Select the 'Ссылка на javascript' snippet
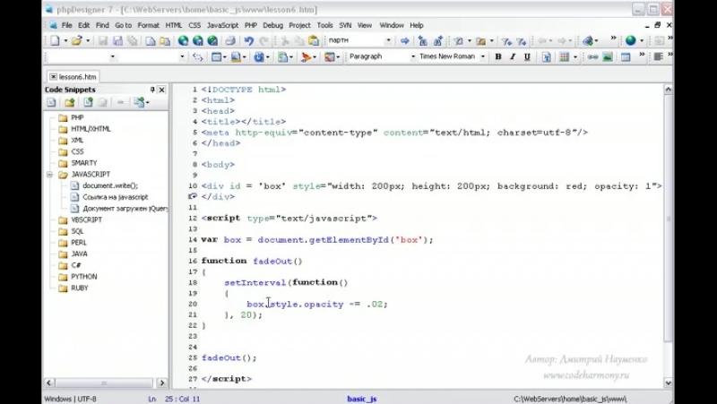717x404 pixels. point(116,197)
